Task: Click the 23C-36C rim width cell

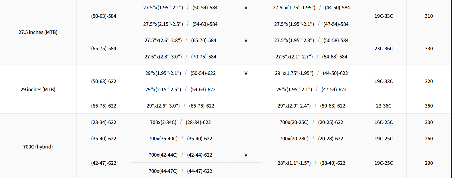Action: [384, 48]
